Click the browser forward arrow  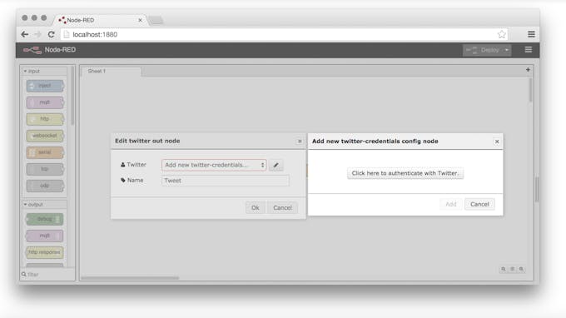pyautogui.click(x=38, y=34)
